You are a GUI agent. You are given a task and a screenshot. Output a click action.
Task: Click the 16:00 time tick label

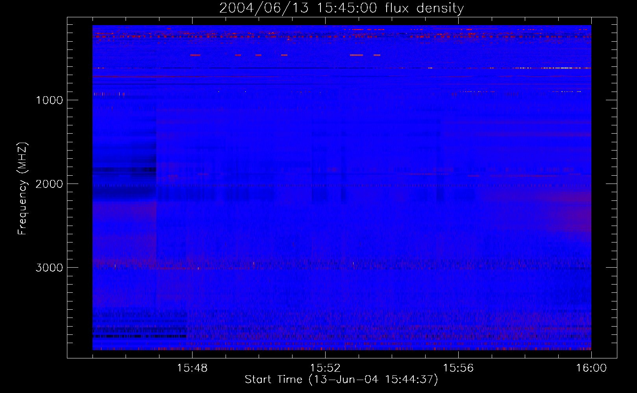[x=591, y=368]
